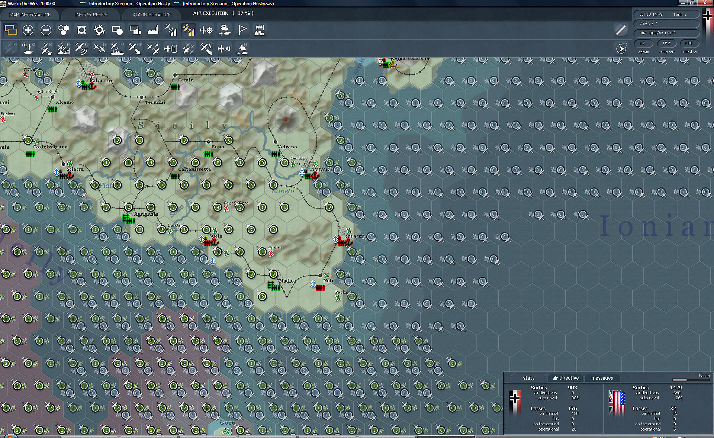The image size is (714, 438).
Task: Click the Allied VP value 136
Action: [689, 43]
